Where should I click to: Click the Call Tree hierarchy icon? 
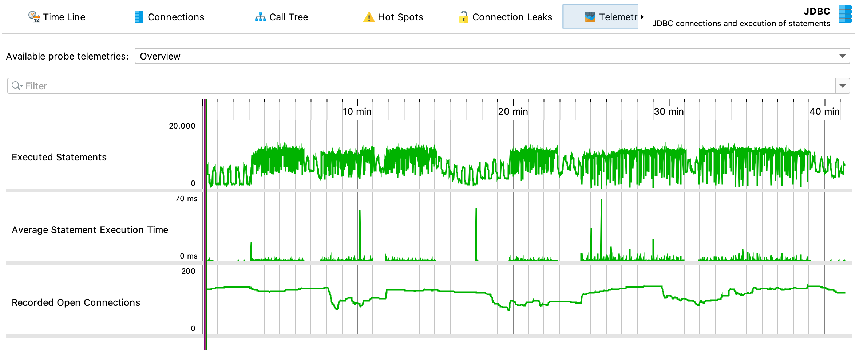(x=260, y=17)
